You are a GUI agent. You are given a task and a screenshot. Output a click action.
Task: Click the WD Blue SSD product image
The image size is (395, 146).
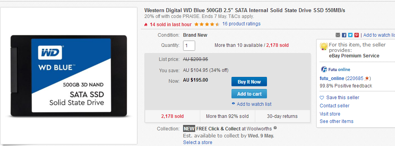69,77
